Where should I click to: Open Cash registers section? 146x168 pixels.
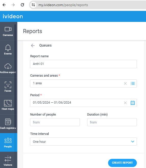point(8,124)
